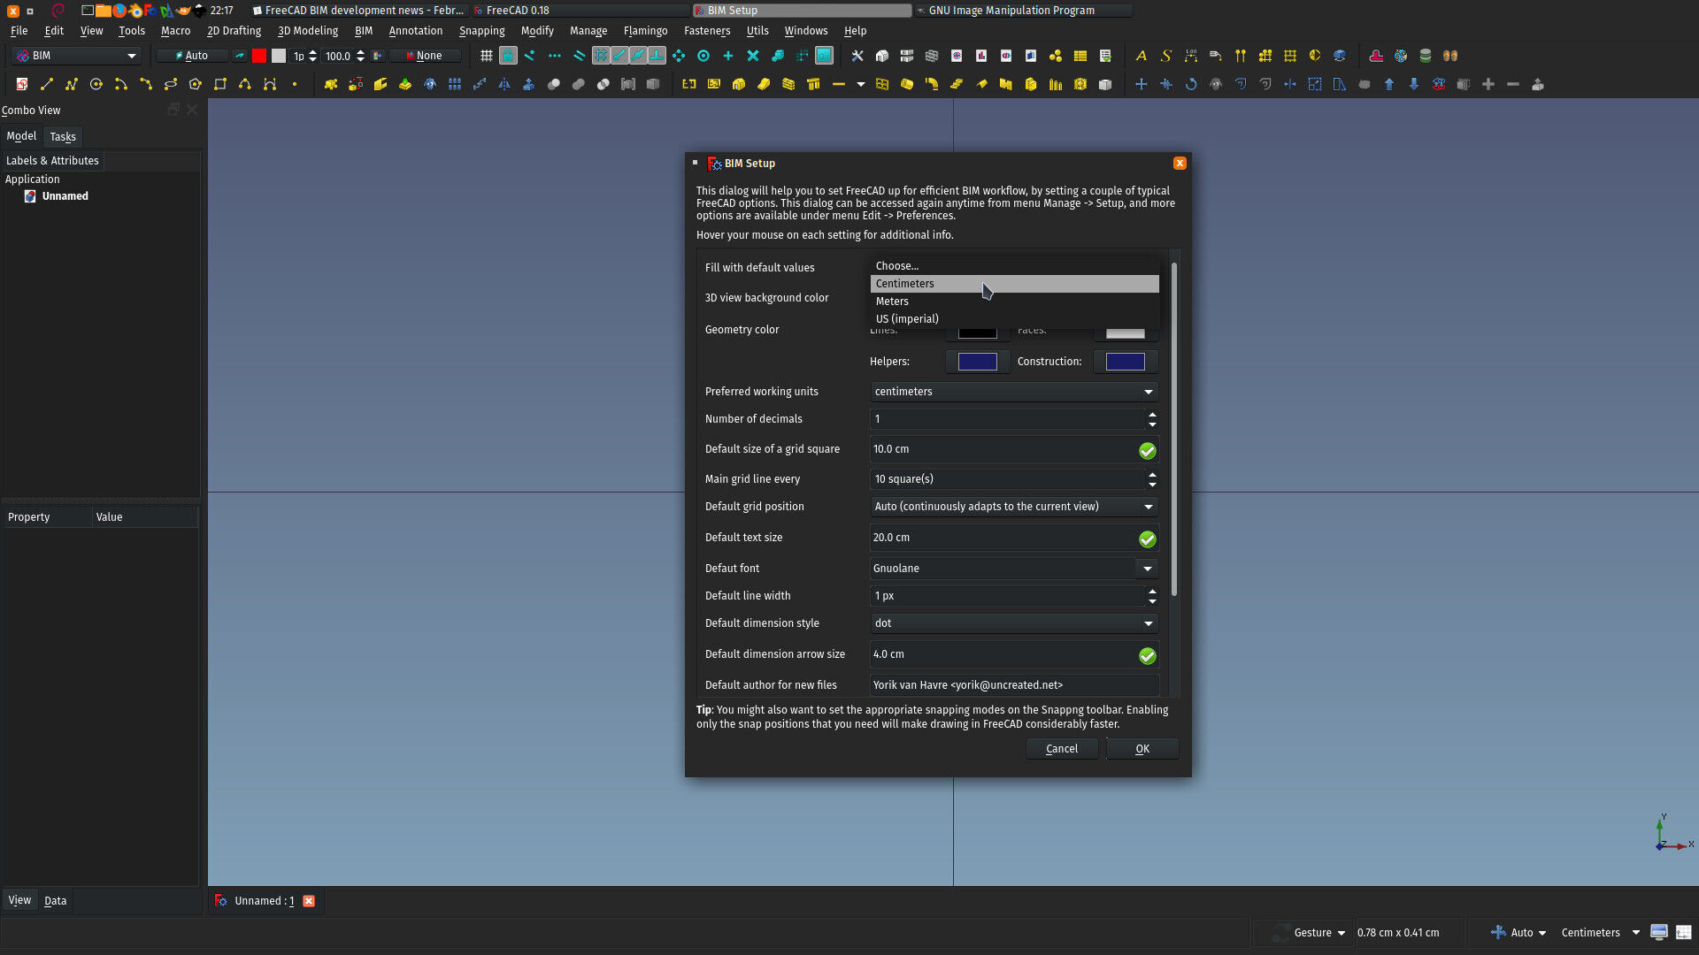Click OK to confirm BIM Setup
Image resolution: width=1699 pixels, height=955 pixels.
click(1142, 749)
